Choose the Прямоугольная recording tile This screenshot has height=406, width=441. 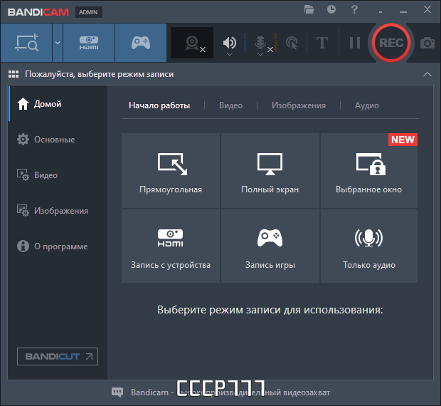[x=171, y=171]
